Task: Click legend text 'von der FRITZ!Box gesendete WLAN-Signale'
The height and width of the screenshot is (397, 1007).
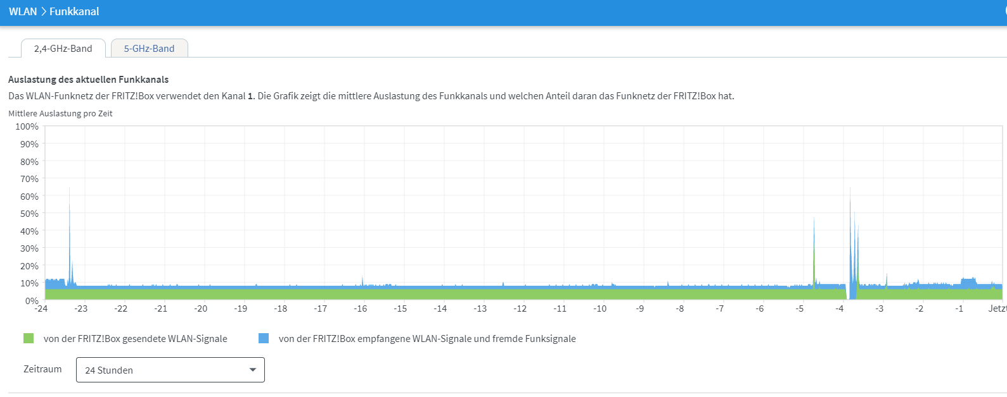Action: tap(135, 339)
